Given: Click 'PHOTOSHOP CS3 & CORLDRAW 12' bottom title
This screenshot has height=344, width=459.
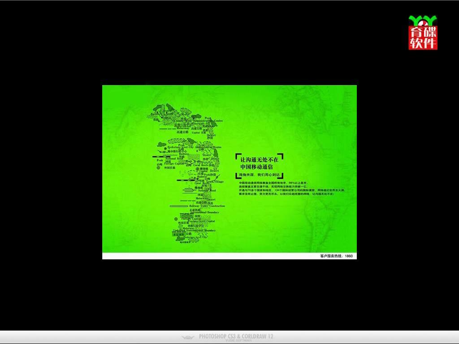Looking at the screenshot, I should click(236, 336).
